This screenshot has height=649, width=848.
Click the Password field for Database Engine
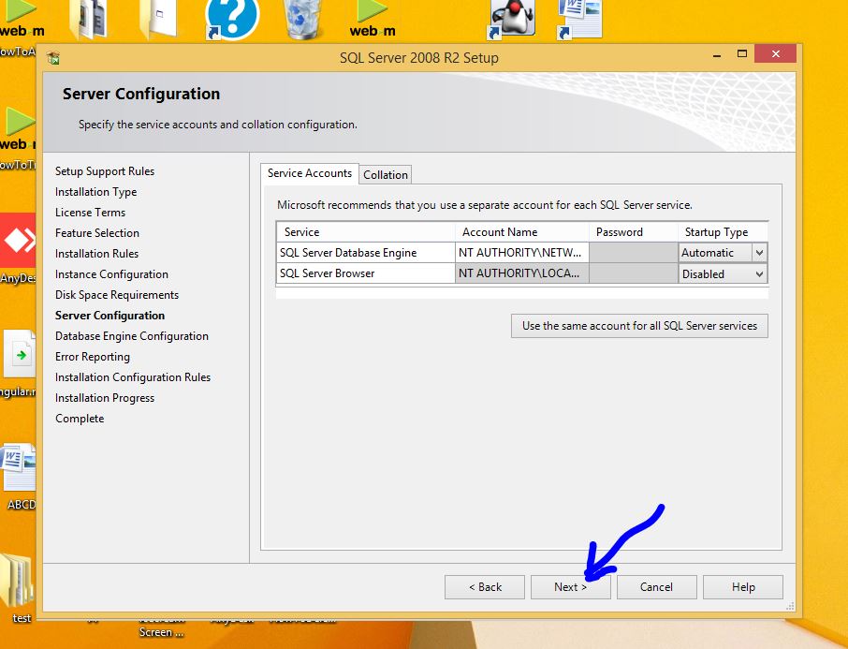(633, 253)
